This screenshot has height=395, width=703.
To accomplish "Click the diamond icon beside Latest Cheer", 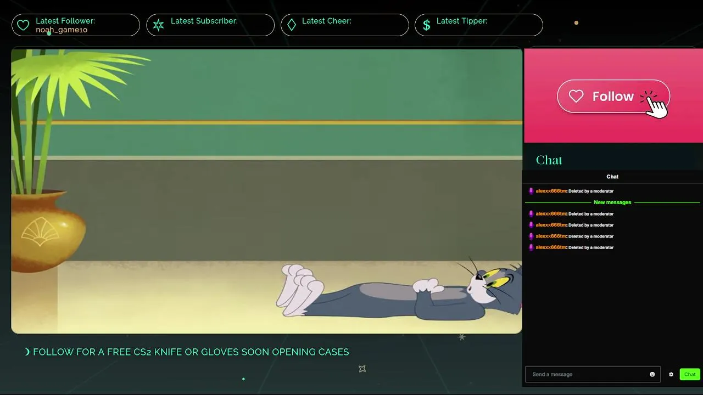I will [x=292, y=25].
